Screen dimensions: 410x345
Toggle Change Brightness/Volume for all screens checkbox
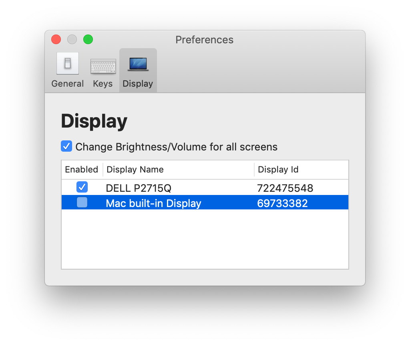pos(66,146)
